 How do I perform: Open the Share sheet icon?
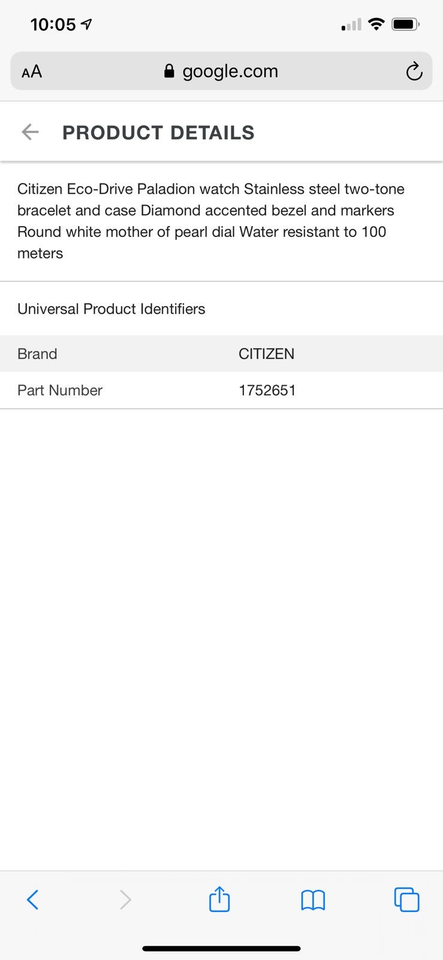(219, 898)
